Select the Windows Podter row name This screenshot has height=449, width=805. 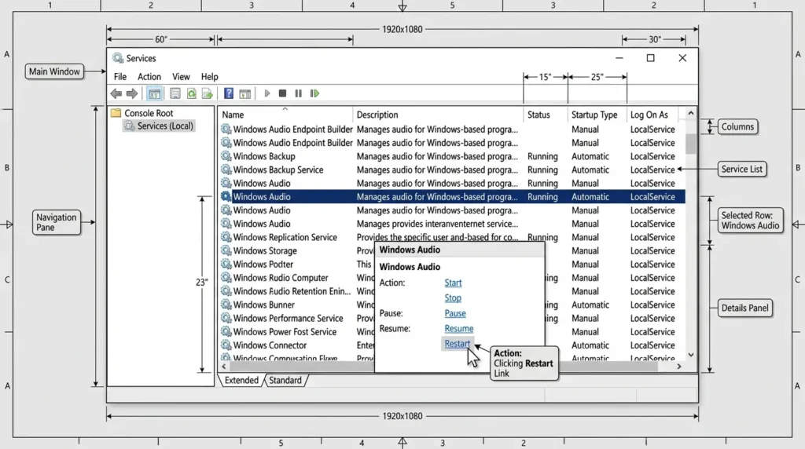tap(263, 265)
